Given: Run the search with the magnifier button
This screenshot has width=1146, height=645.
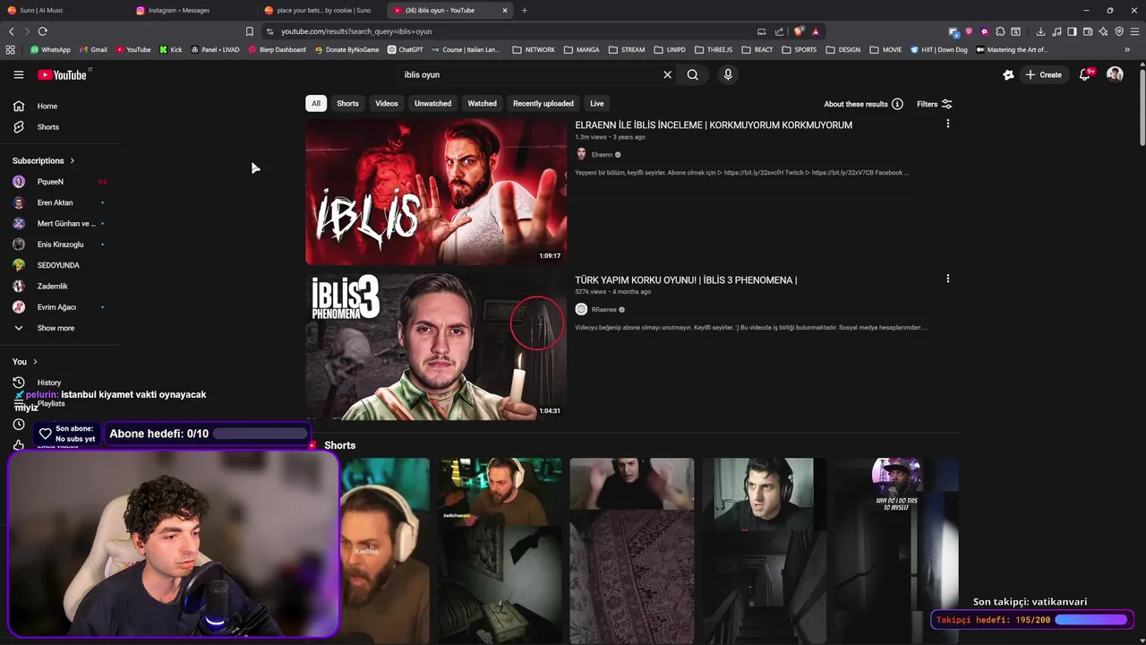Looking at the screenshot, I should [693, 74].
